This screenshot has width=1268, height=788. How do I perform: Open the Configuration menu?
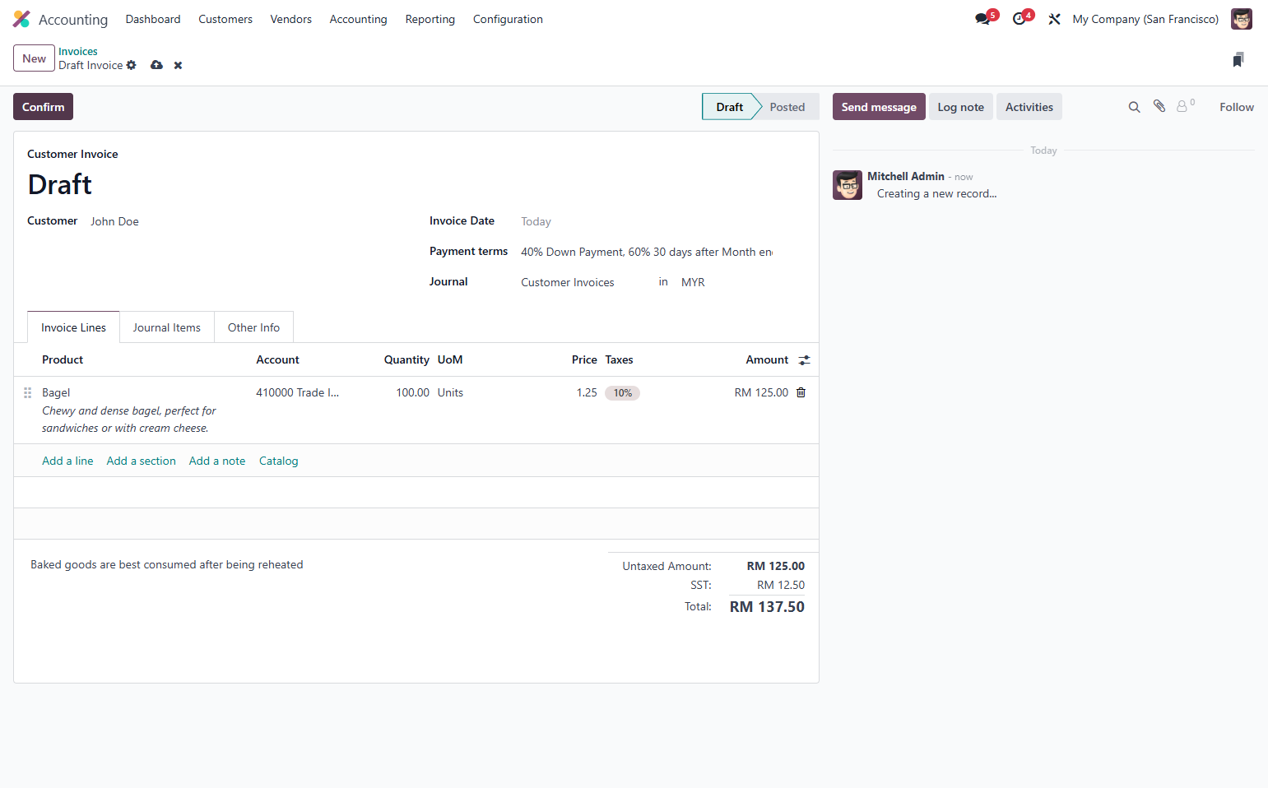click(x=508, y=19)
